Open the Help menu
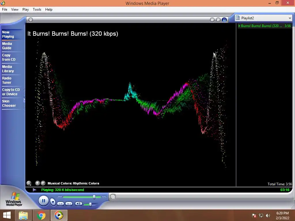Viewport: 295px width, 221px height. (49, 9)
